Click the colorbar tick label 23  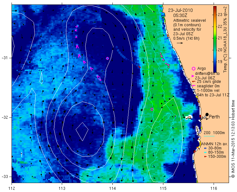(x=220, y=15)
